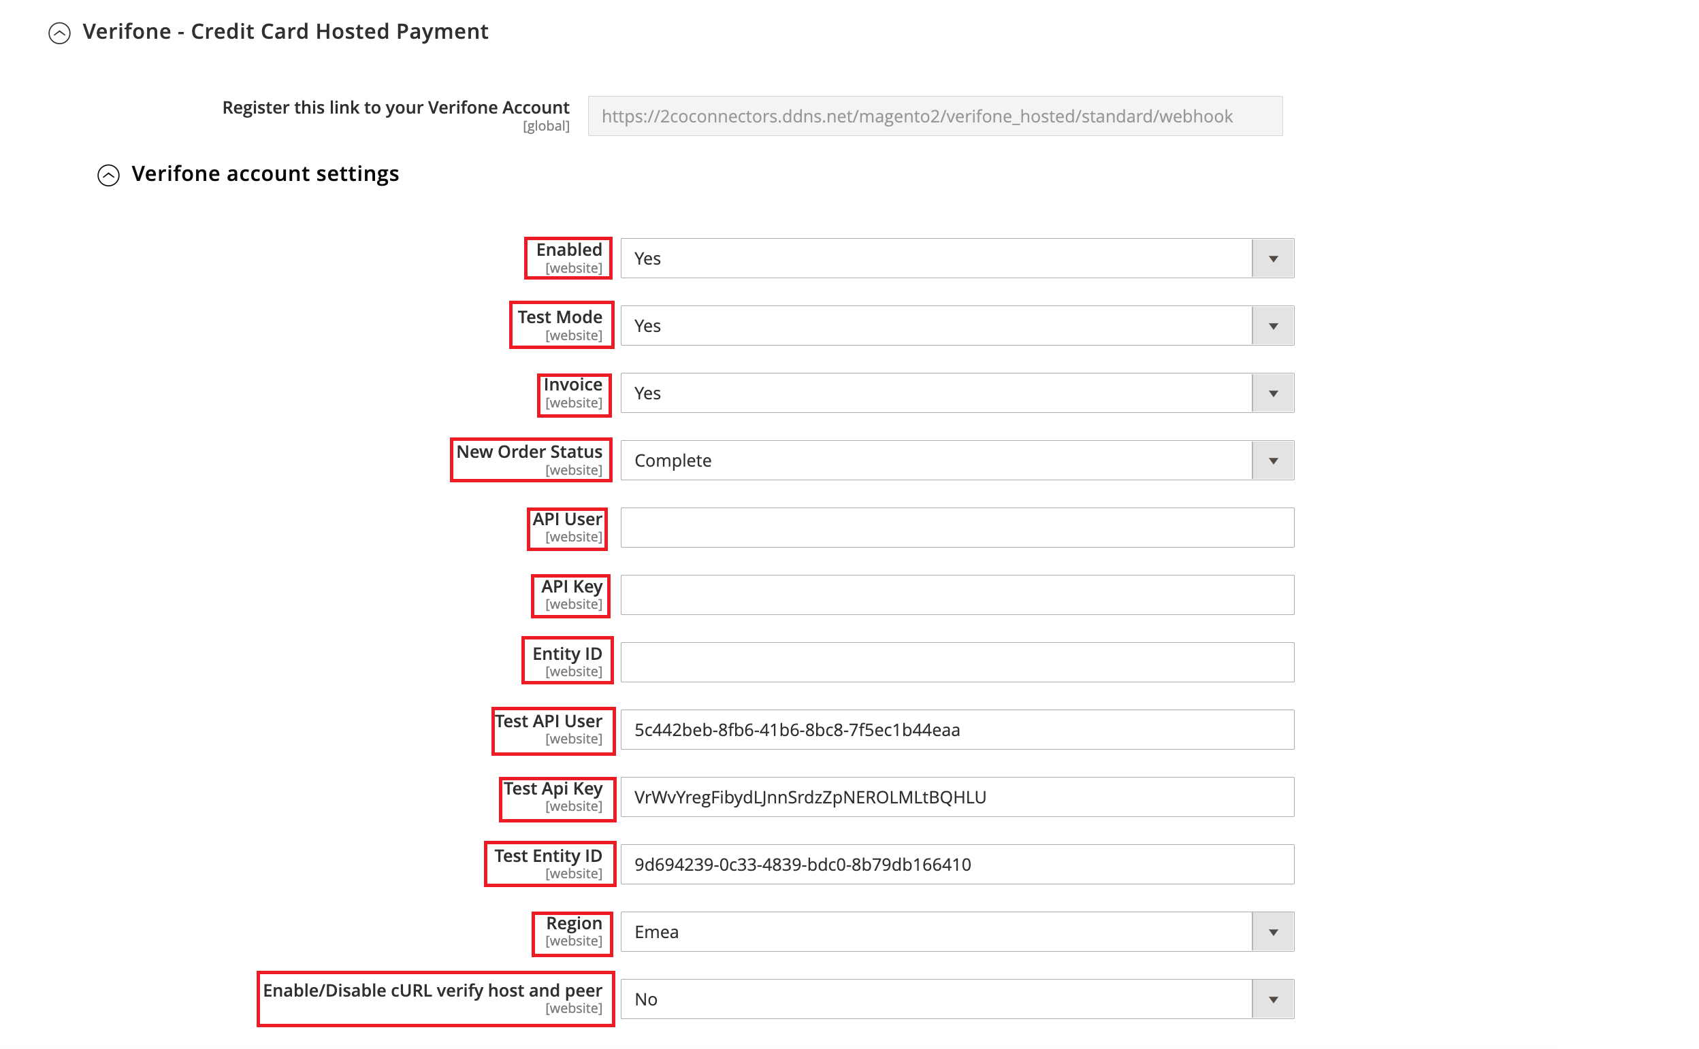Open the cURL verify host and peer dropdown
This screenshot has width=1699, height=1049.
coord(1272,999)
